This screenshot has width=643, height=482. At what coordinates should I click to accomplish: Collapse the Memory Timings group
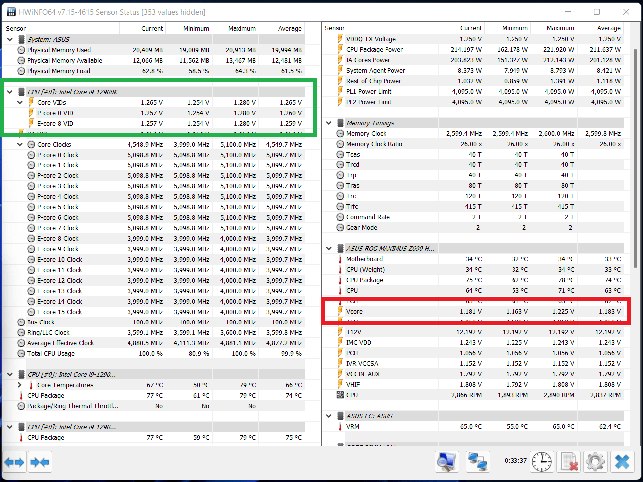click(329, 123)
